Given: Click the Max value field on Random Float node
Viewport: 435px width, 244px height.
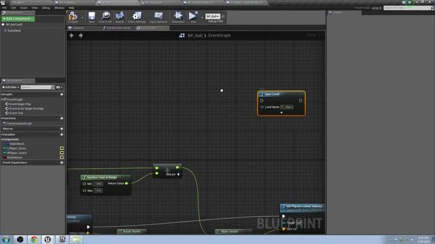Looking at the screenshot, I should click(98, 190).
